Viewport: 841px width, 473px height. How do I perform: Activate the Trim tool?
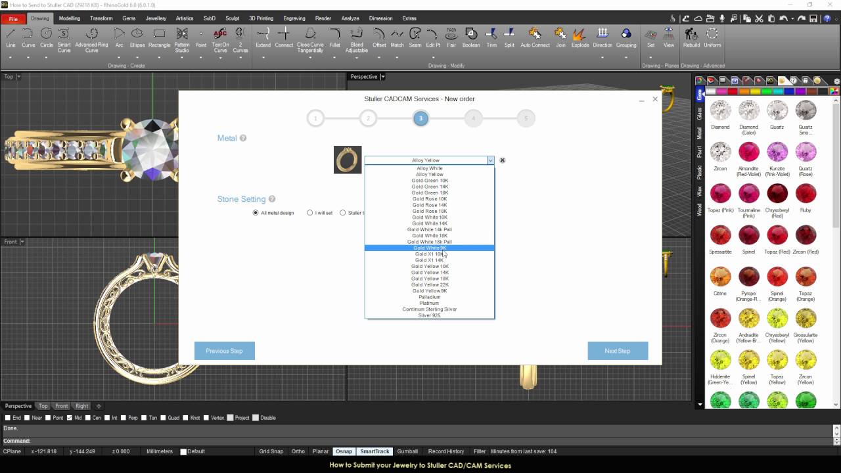[x=491, y=38]
